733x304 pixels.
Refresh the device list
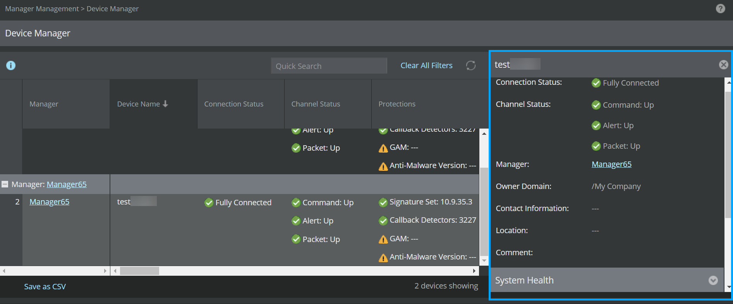click(x=471, y=65)
